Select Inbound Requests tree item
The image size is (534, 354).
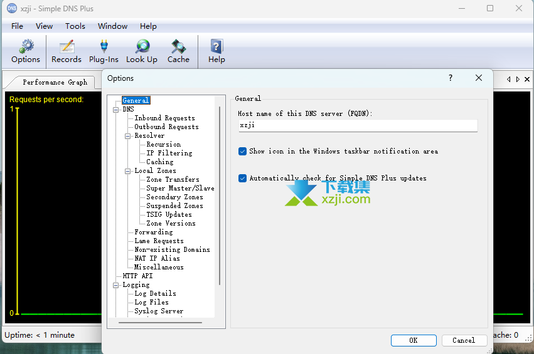[165, 118]
